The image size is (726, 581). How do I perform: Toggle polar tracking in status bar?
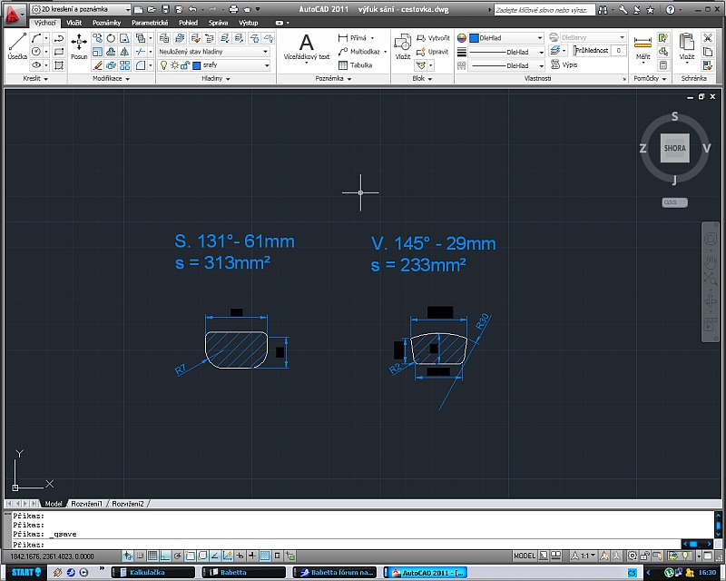coord(178,556)
